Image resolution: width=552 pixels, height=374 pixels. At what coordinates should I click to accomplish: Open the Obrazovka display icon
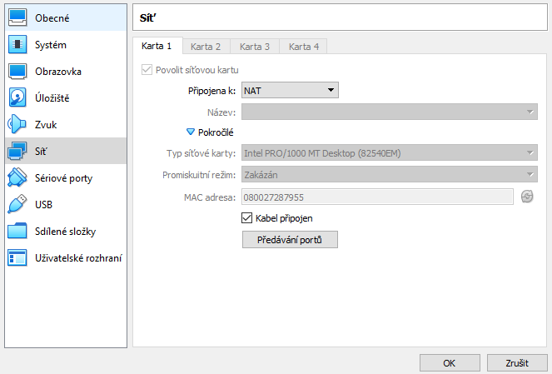pos(17,71)
